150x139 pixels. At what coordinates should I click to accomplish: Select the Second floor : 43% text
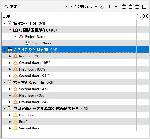click(34, 89)
